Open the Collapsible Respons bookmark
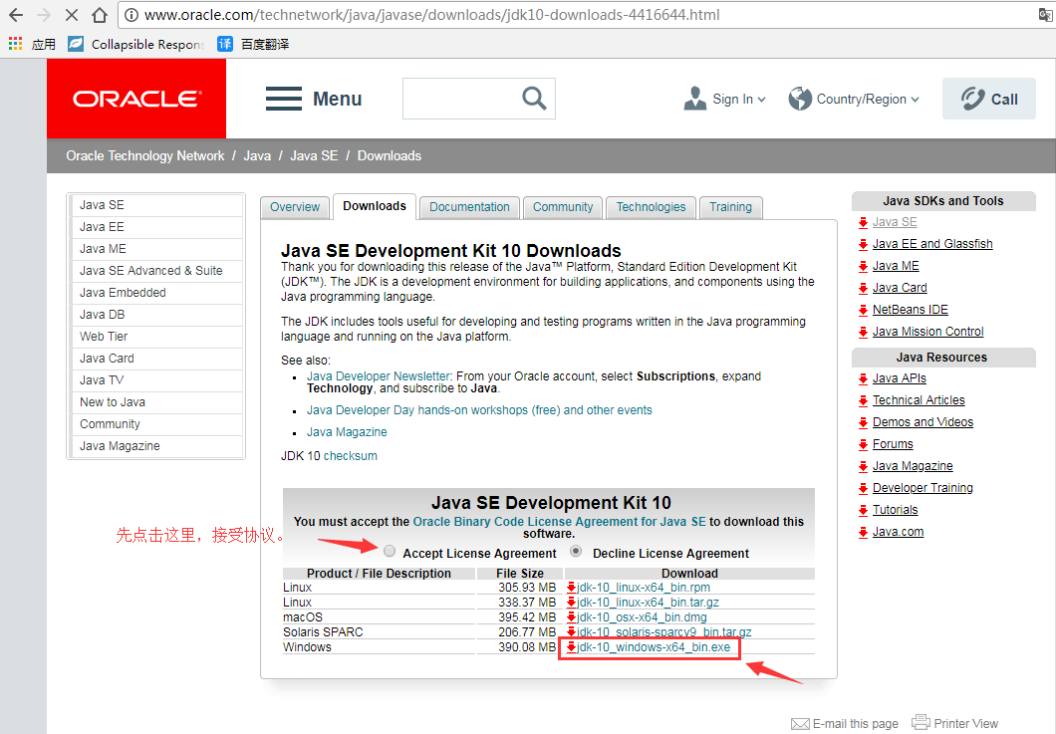 tap(136, 44)
